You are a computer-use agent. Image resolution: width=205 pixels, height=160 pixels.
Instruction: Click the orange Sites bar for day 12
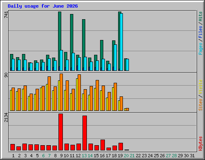79,93
